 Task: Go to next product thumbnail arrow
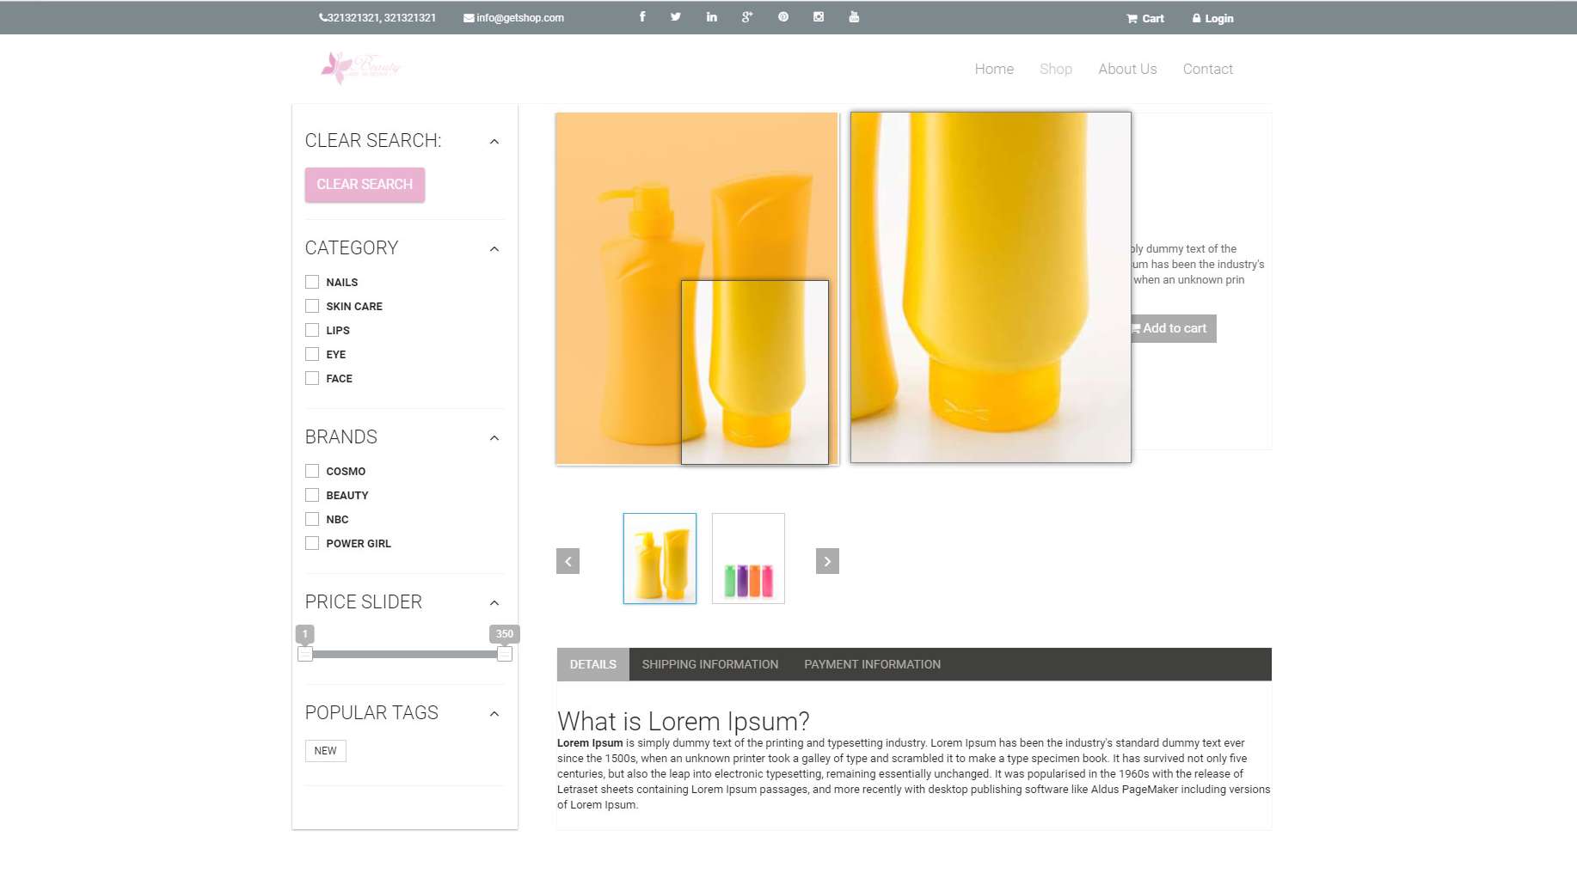[827, 561]
